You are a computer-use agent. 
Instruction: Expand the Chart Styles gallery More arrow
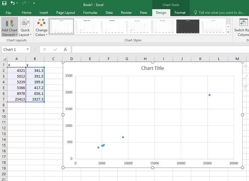tap(228, 32)
